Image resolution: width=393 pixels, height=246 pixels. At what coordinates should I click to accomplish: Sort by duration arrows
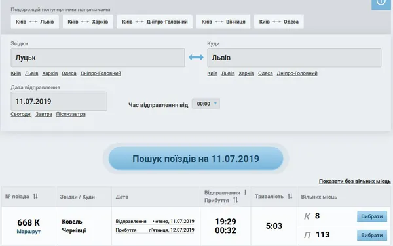[x=290, y=196]
